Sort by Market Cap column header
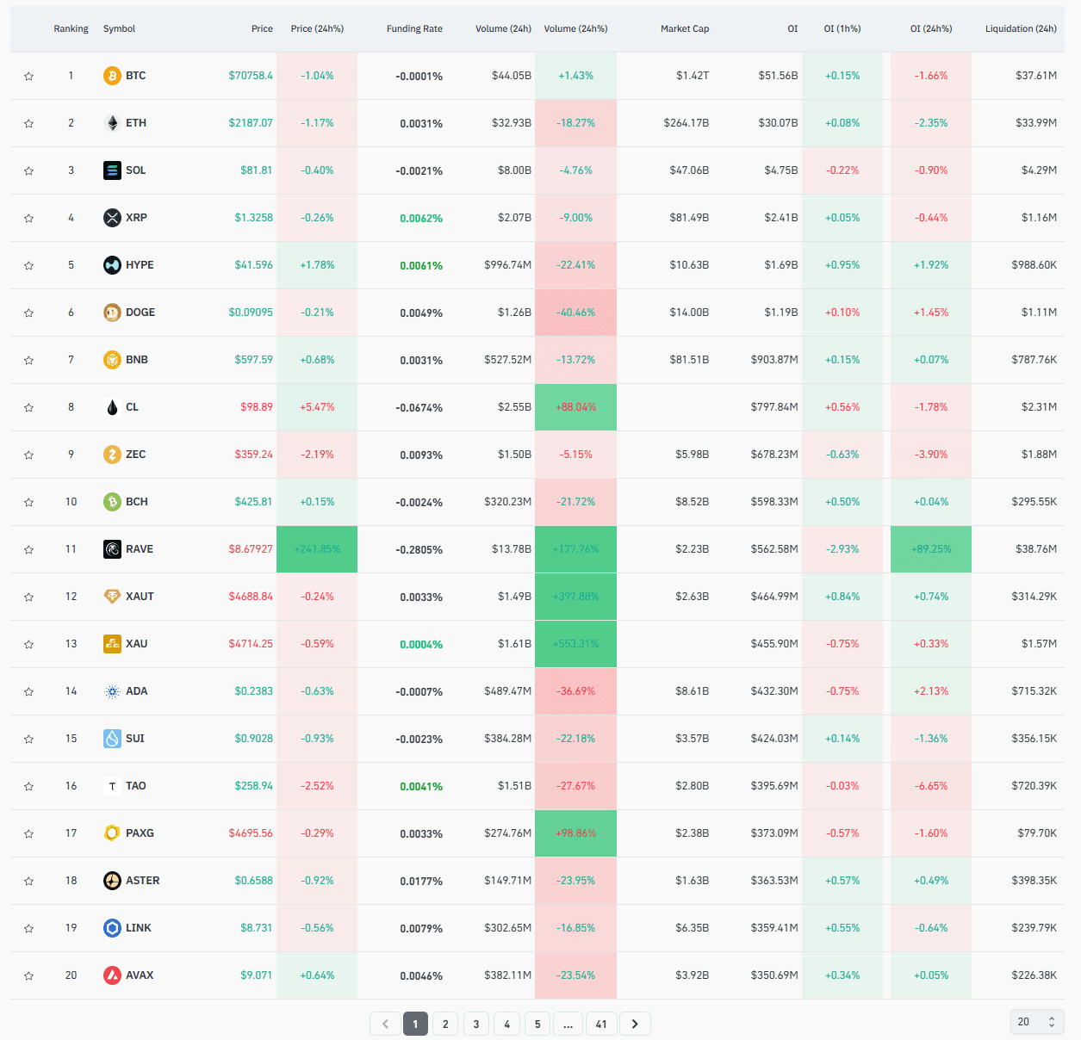1081x1040 pixels. click(685, 28)
